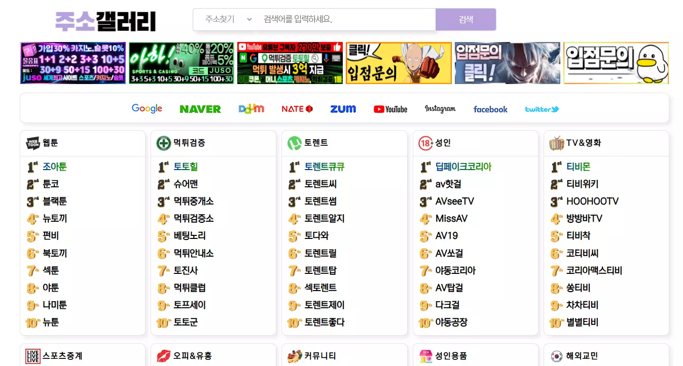
Task: Select the 티비위키 second-ranked link
Action: coord(582,184)
